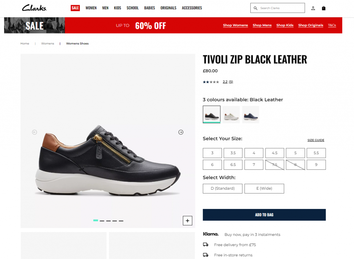Open the 2.2 rating reviews link
Screen dimensions: 354x259
(227, 82)
